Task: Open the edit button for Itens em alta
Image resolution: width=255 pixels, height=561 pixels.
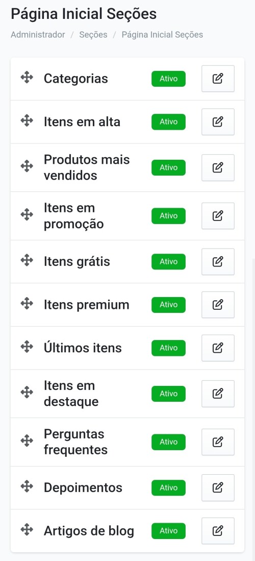Action: pos(218,122)
